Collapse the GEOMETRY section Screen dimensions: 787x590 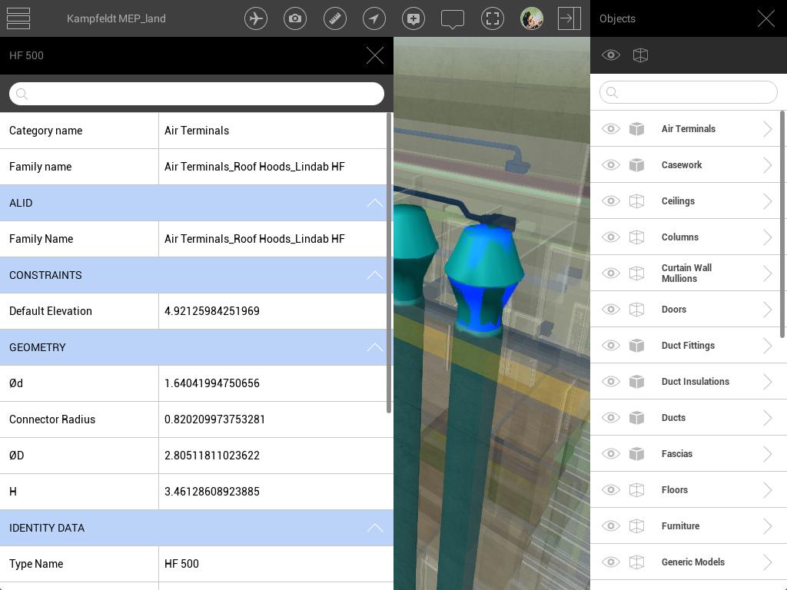(374, 347)
